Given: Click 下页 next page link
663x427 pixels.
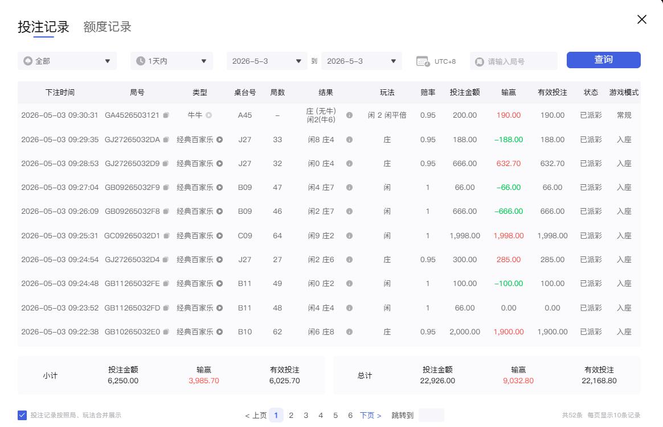Looking at the screenshot, I should (370, 416).
